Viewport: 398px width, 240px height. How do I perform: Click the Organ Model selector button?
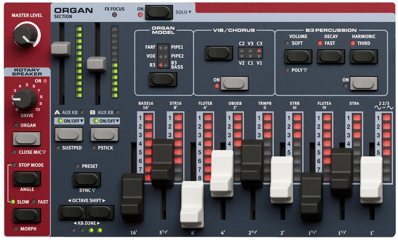coord(163,80)
